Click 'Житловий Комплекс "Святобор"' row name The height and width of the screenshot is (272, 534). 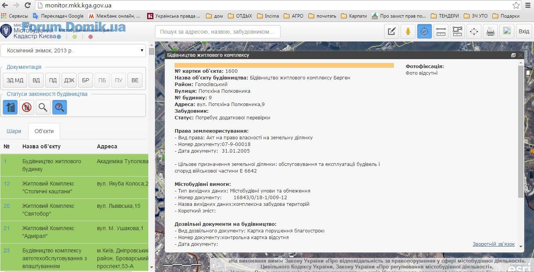(48, 210)
